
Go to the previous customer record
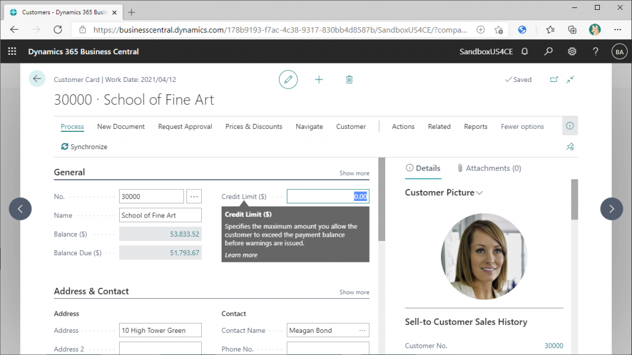point(20,208)
